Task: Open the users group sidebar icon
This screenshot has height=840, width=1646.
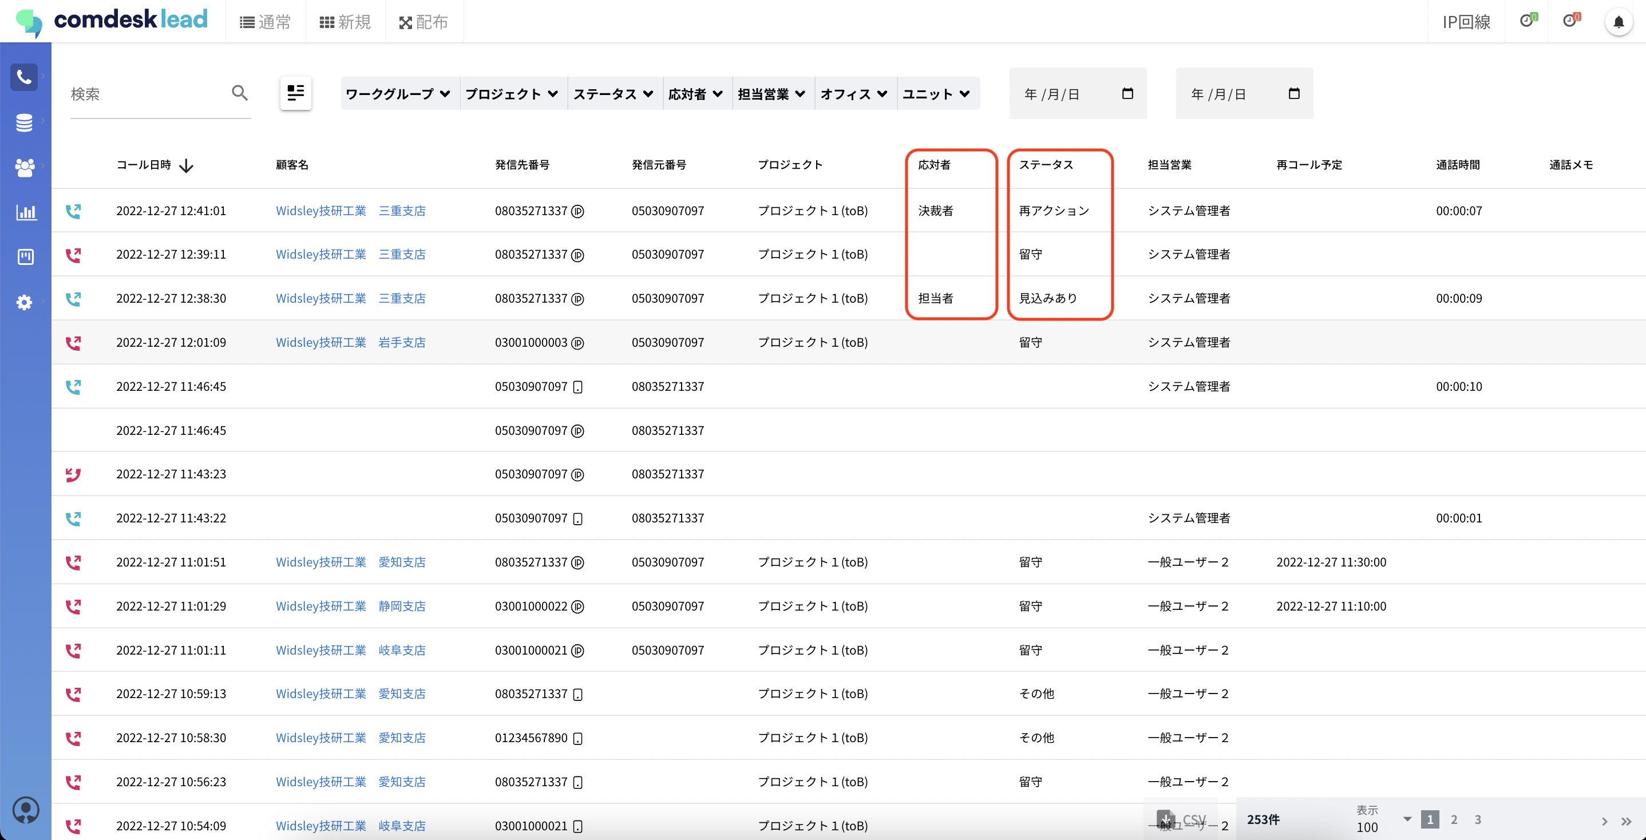Action: tap(24, 167)
